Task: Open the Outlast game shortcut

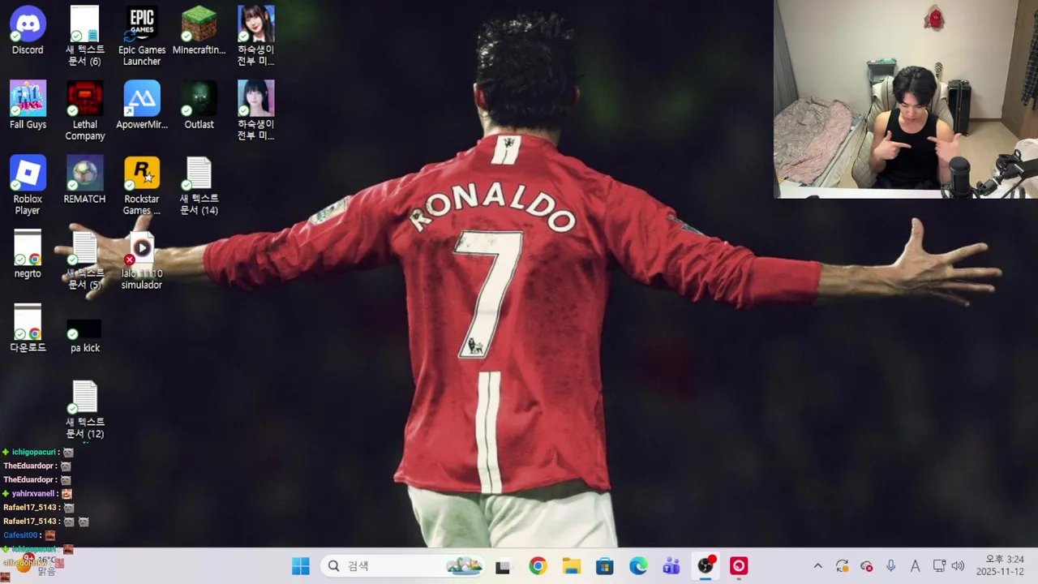Action: pyautogui.click(x=199, y=105)
